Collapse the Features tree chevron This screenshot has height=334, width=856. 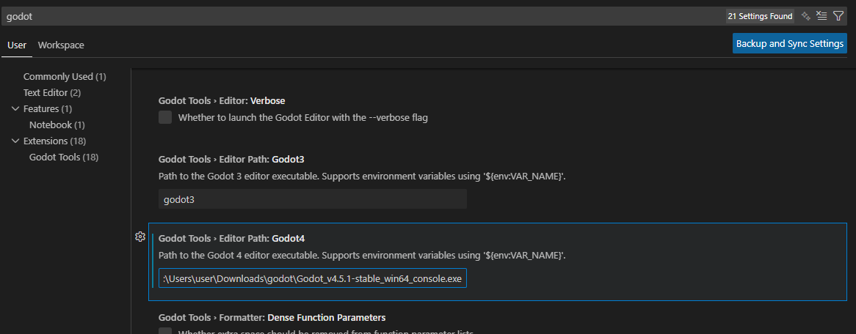16,109
